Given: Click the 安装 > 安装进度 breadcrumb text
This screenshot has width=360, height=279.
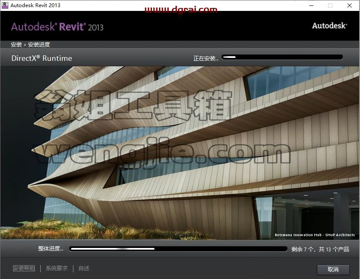Looking at the screenshot, I should click(30, 44).
